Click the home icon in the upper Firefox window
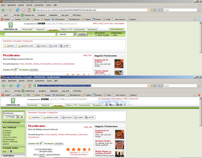202x158 pixels. click(x=30, y=10)
